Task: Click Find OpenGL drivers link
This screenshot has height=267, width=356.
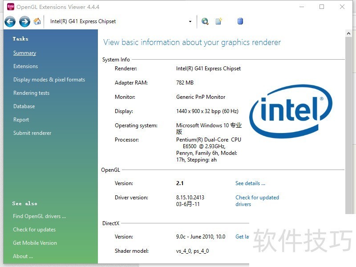Action: [x=39, y=216]
